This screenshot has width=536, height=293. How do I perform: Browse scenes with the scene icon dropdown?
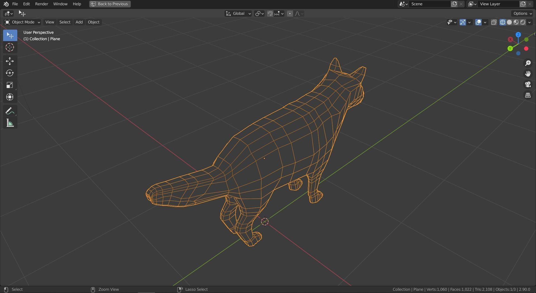coord(404,4)
